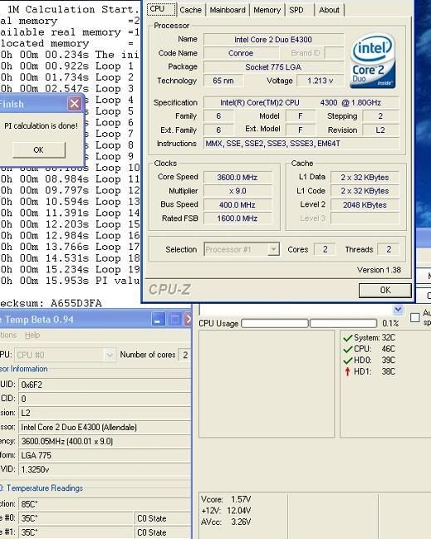Open the Memory tab in CPU-Z
This screenshot has width=431, height=539.
[267, 10]
